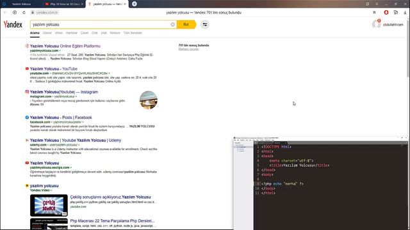This screenshot has width=410, height=230.
Task: Click the link below 701 bin sonuç bulundu
Action: (188, 49)
